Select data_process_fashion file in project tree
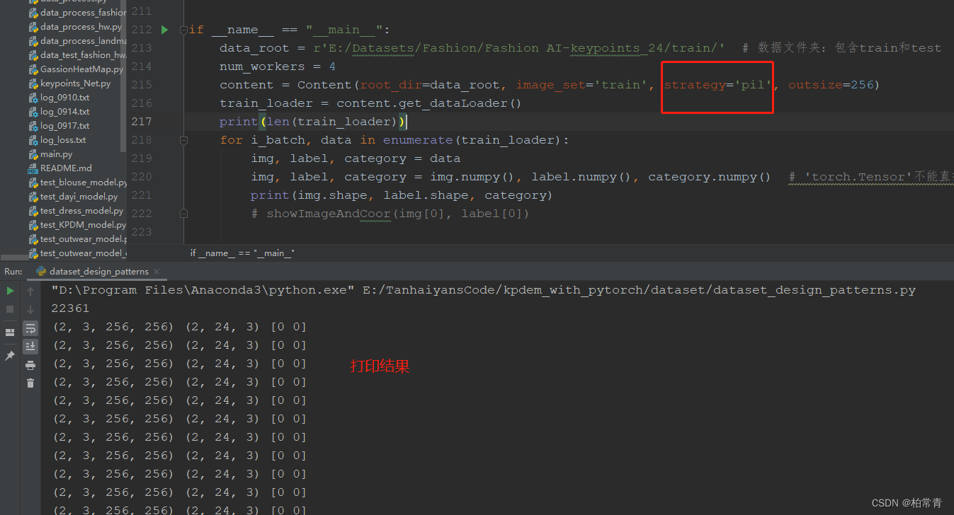Screen dimensions: 954x515 pos(84,13)
